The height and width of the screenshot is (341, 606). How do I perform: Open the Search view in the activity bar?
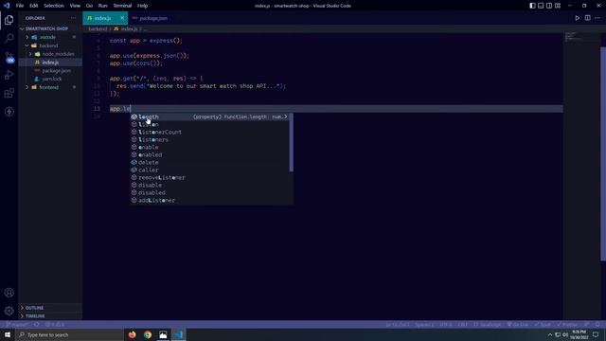pyautogui.click(x=9, y=38)
